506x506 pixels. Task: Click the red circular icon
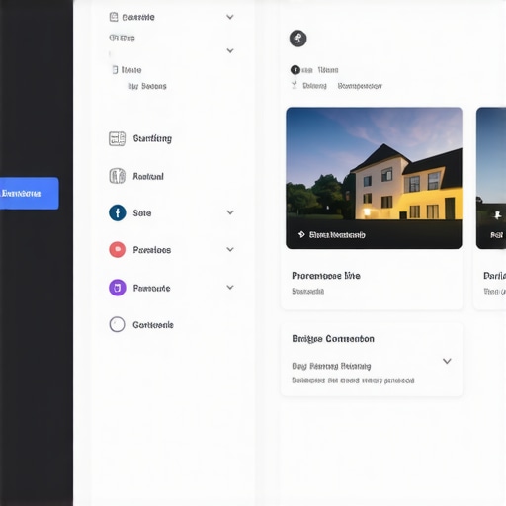pyautogui.click(x=118, y=249)
